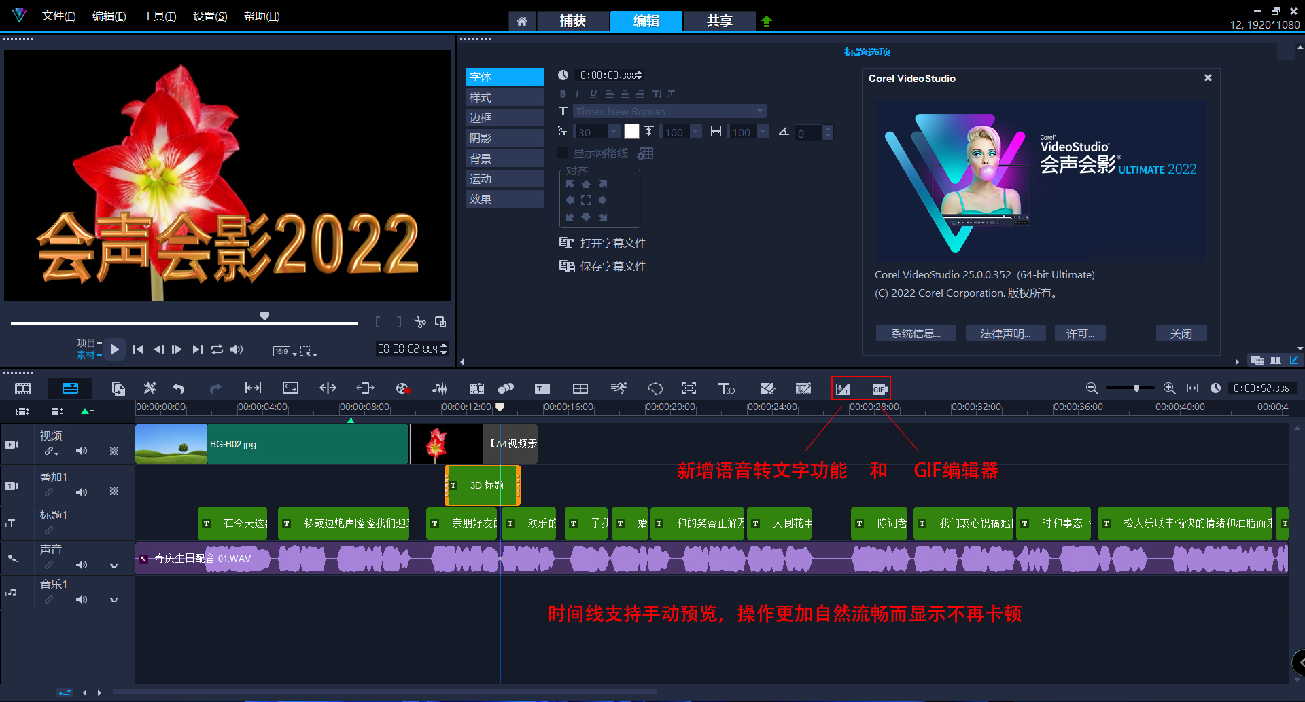The image size is (1305, 702).
Task: Switch to storyboard view in timeline toolbar
Action: (23, 388)
